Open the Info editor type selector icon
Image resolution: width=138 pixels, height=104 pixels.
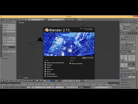pyautogui.click(x=2, y=19)
